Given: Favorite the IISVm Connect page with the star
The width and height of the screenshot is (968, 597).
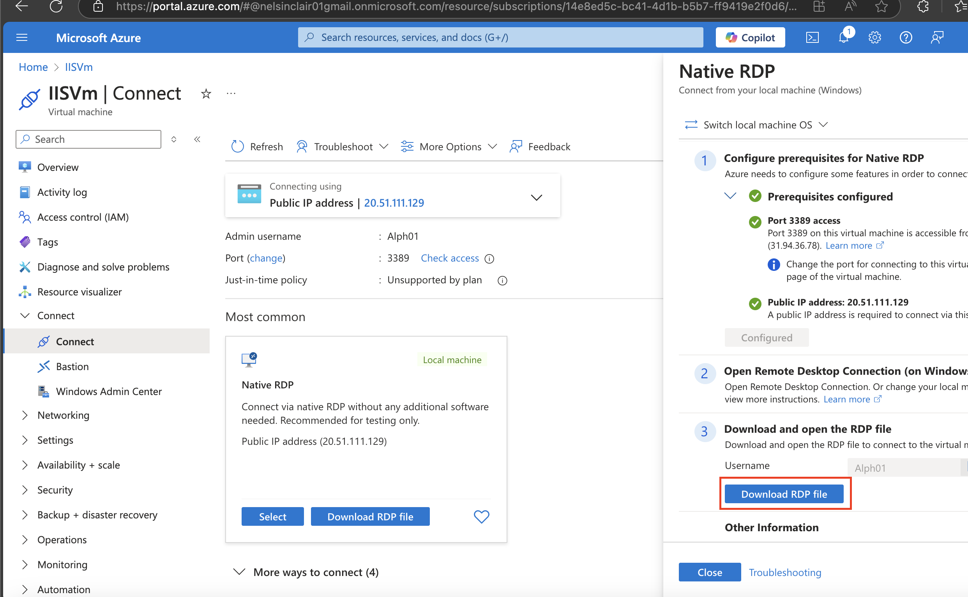Looking at the screenshot, I should 206,94.
